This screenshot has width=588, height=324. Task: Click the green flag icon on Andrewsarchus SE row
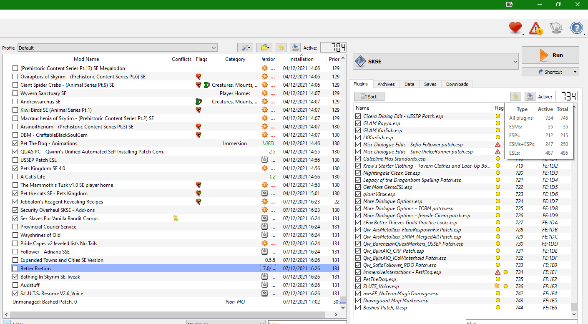(199, 102)
